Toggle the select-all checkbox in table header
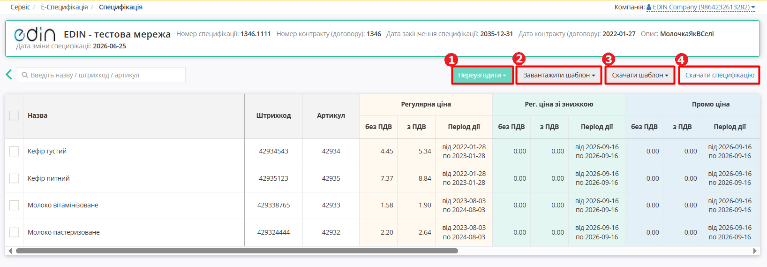The height and width of the screenshot is (267, 767). 14,115
